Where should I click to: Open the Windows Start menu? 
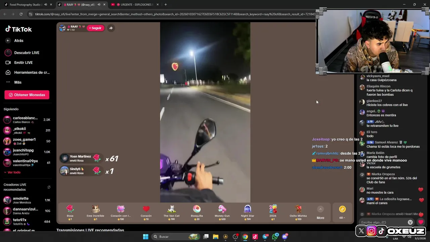145,237
